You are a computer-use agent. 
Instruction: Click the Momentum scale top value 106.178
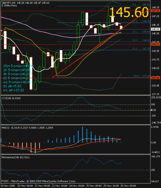point(156,156)
